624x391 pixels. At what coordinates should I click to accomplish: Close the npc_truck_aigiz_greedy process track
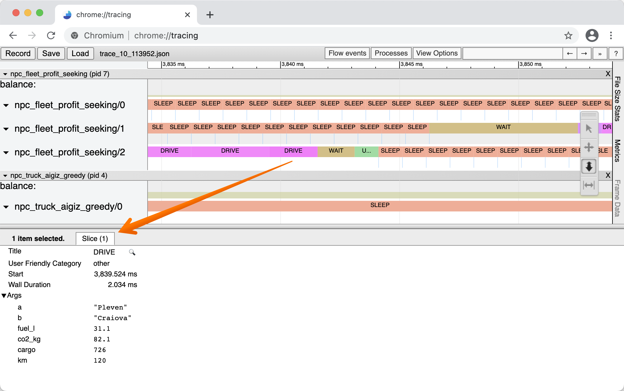coord(608,175)
